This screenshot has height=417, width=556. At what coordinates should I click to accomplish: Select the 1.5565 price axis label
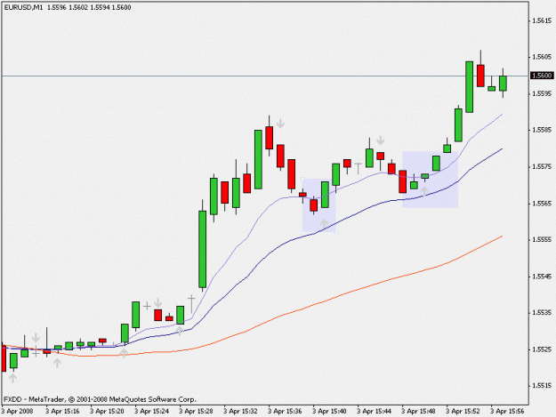point(542,204)
